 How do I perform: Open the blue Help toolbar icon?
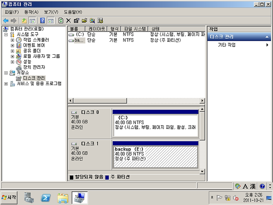(42, 20)
